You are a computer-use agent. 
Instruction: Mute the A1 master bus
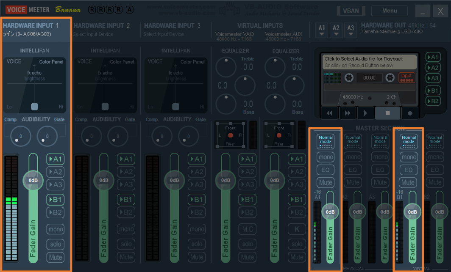click(x=326, y=182)
